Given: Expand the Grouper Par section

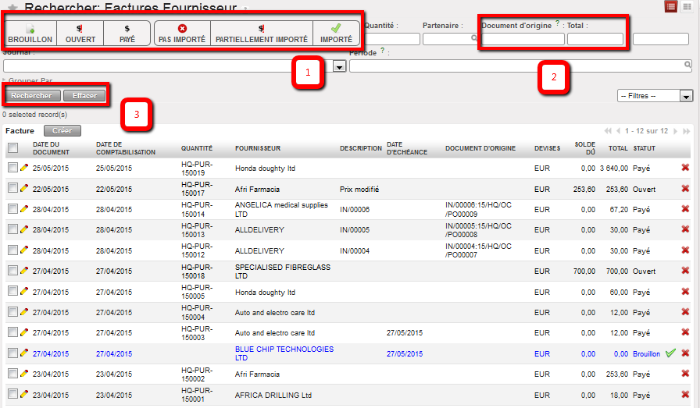Looking at the screenshot, I should point(27,80).
